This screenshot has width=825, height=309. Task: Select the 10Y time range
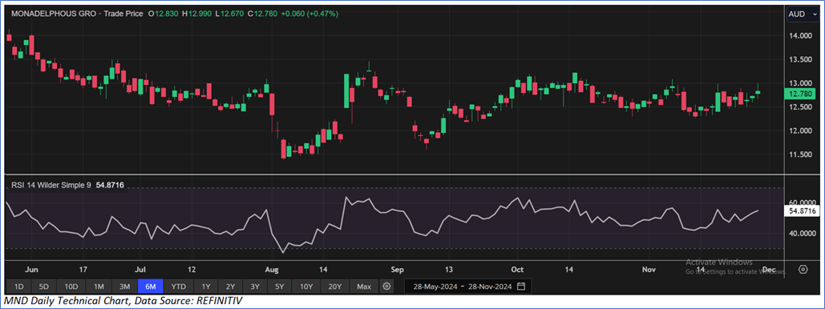click(x=305, y=287)
